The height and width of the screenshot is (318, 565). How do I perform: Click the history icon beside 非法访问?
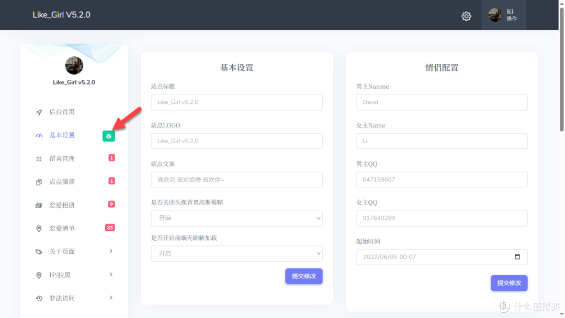pyautogui.click(x=39, y=299)
